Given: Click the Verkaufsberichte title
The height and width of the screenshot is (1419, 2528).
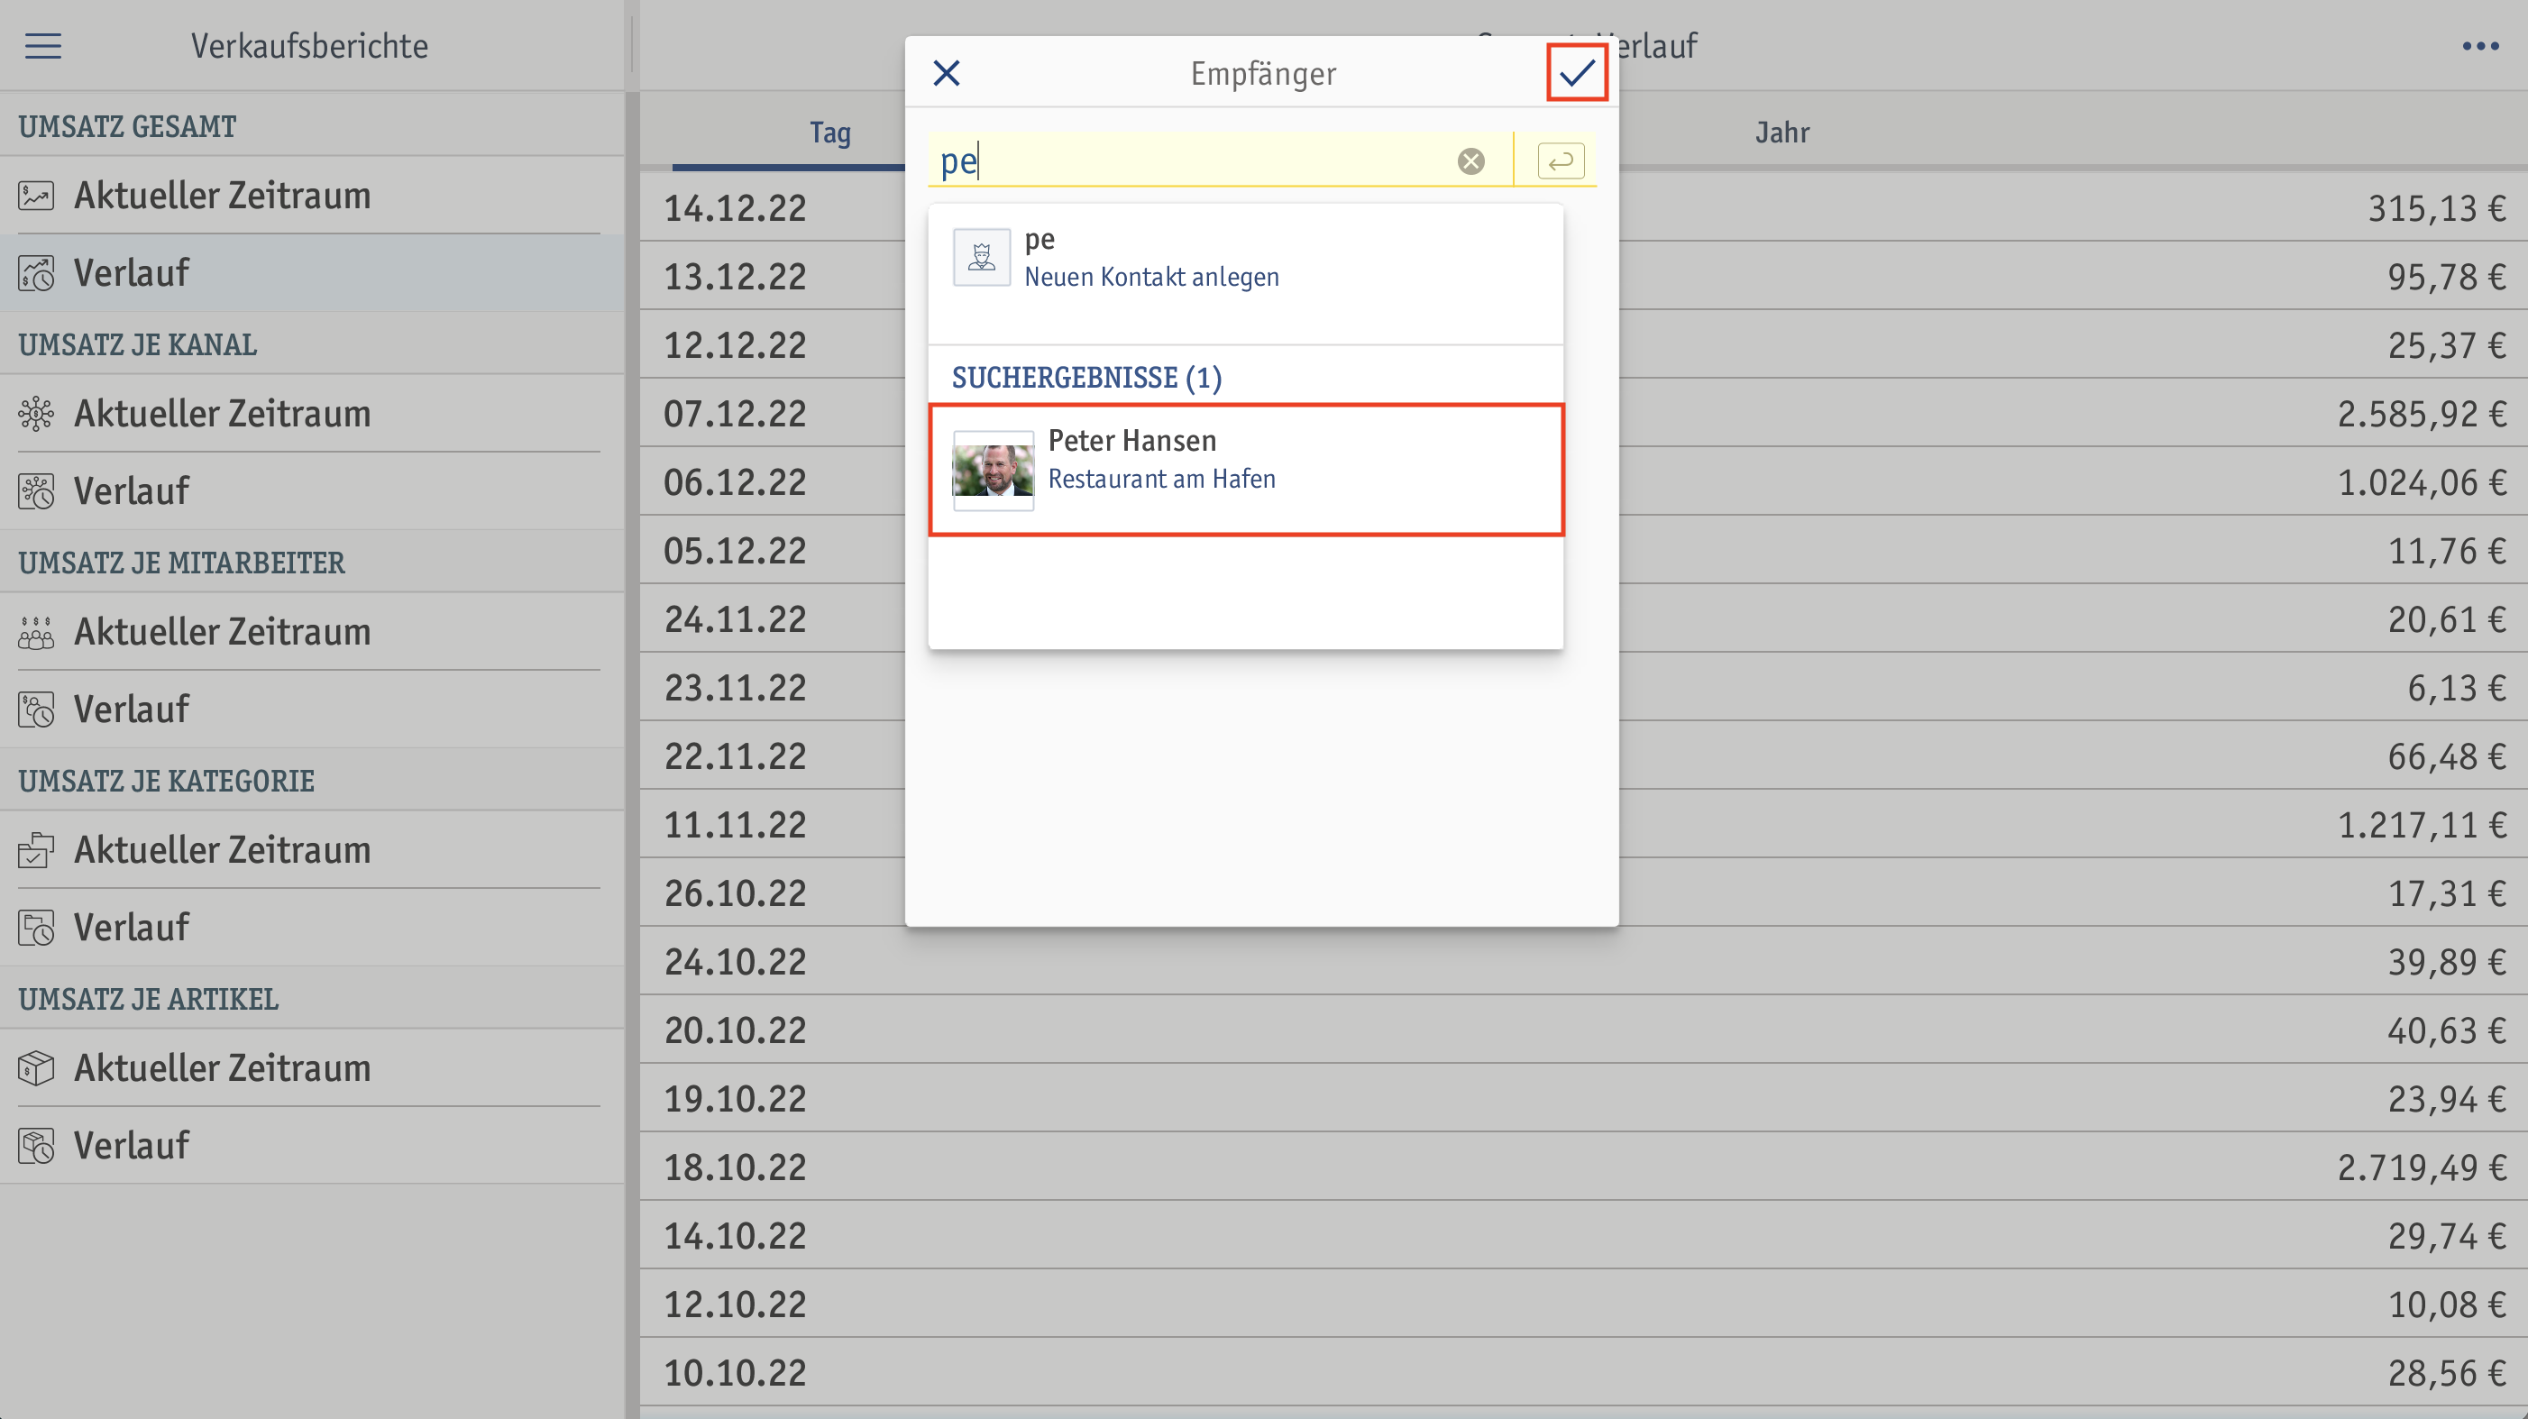Looking at the screenshot, I should coord(309,46).
